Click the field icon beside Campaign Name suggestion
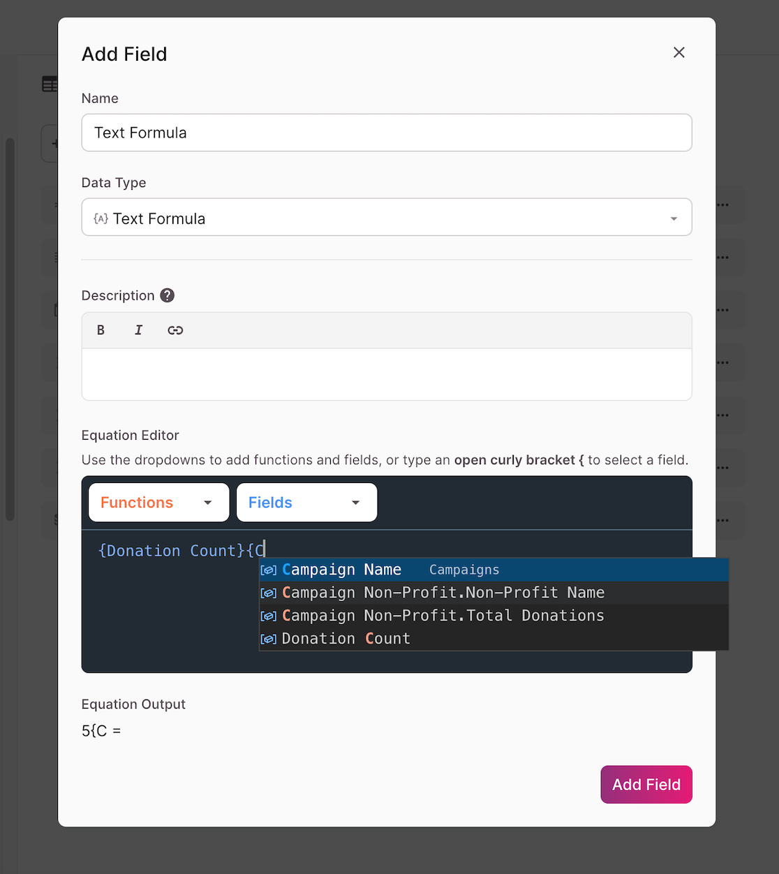This screenshot has height=874, width=779. 268,570
